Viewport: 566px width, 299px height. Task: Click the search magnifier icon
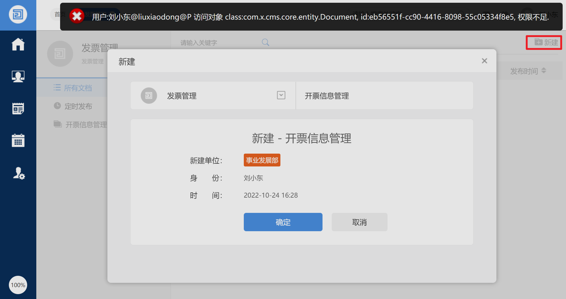tap(265, 42)
